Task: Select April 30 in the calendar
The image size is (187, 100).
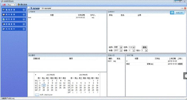Action: pos(97,90)
